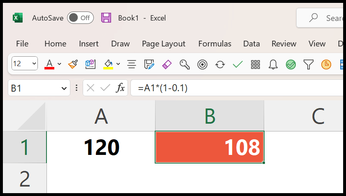Select column B header
This screenshot has width=346, height=196.
210,116
